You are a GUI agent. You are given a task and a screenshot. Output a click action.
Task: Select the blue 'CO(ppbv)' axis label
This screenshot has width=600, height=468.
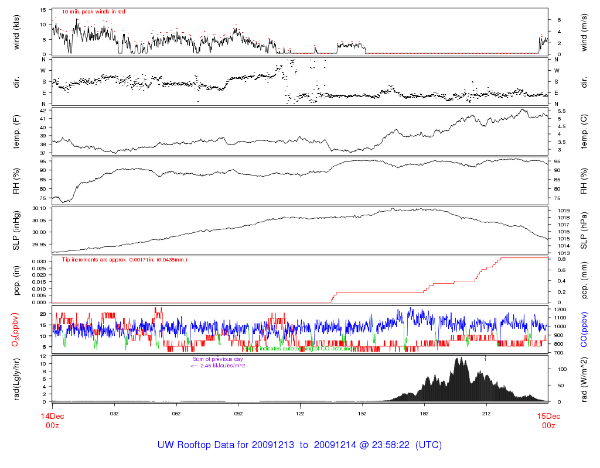(x=584, y=330)
